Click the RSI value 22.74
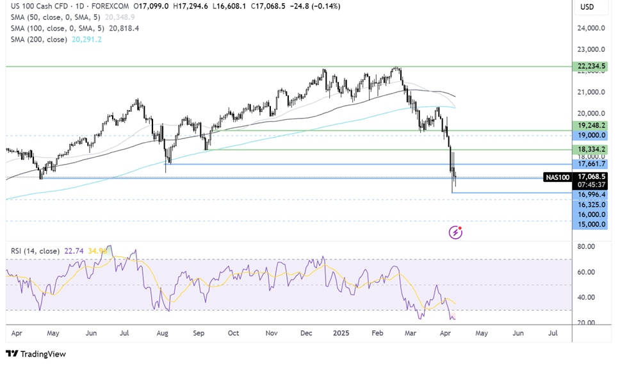 74,251
